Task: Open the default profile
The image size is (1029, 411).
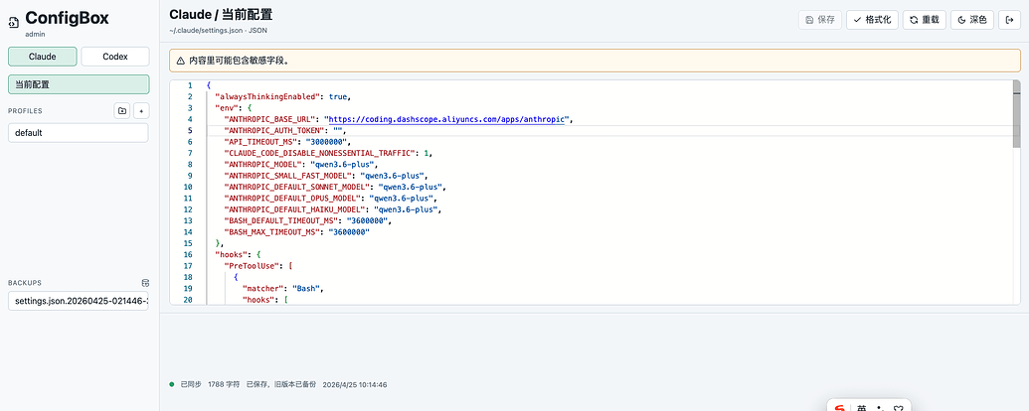Action: pos(79,132)
